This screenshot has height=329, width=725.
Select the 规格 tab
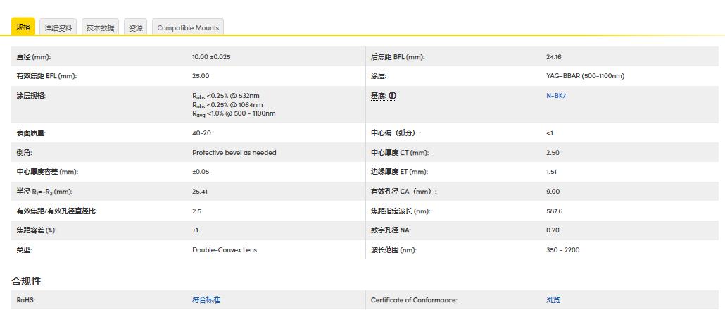23,27
